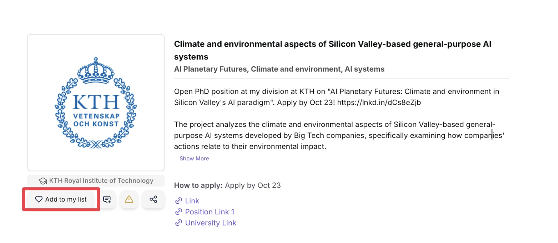The width and height of the screenshot is (558, 243).
Task: Click the KTH Vetenskap och Konst logo
Action: click(x=96, y=103)
